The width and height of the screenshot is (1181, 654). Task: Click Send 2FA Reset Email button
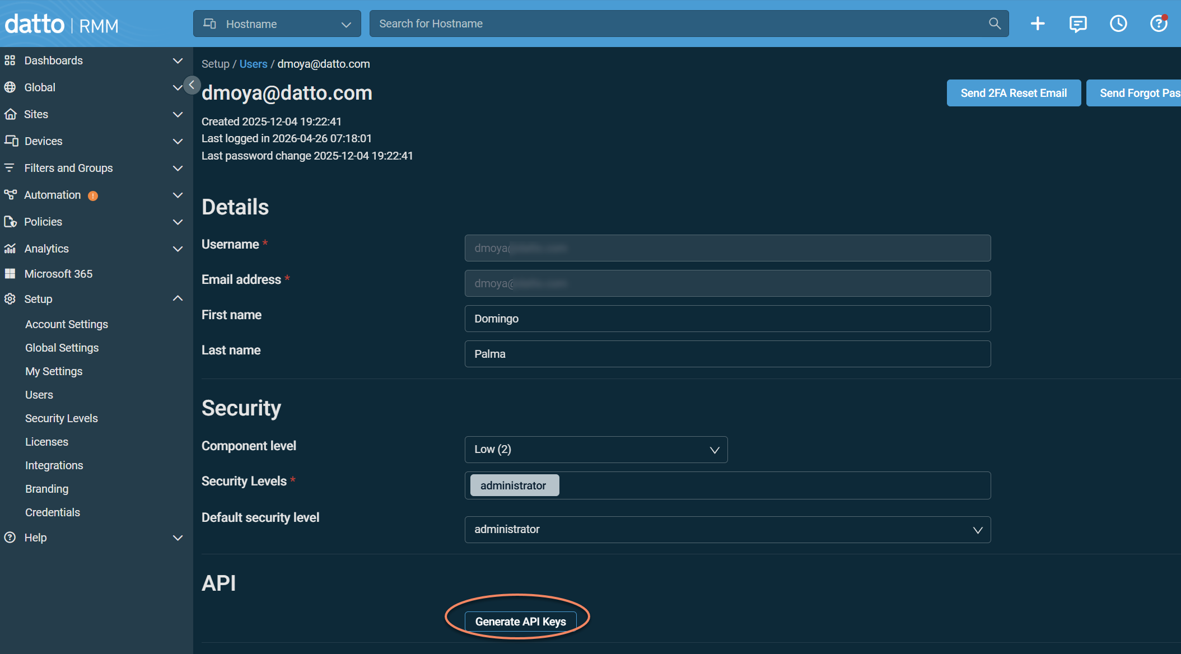1014,93
